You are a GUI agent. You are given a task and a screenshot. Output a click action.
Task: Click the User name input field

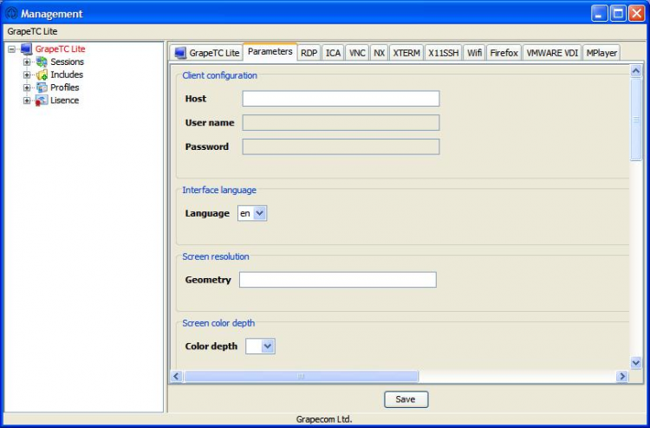coord(341,123)
